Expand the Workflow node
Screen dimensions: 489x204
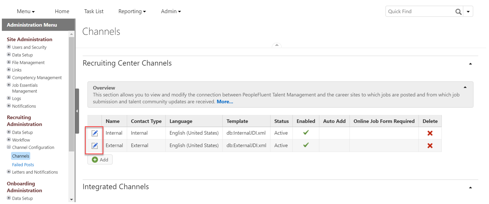tap(9, 140)
